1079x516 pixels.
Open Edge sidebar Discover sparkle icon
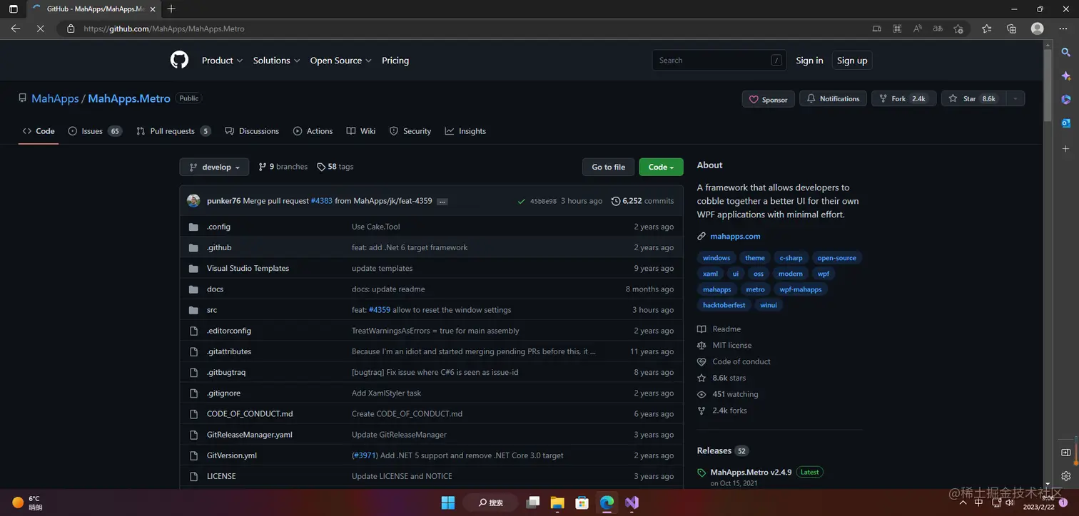point(1066,76)
